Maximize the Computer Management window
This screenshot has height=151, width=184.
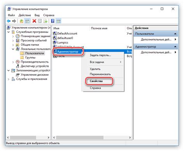[x=162, y=9]
